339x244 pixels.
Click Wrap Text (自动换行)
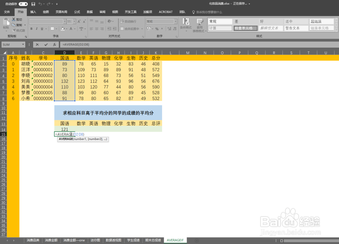[128, 21]
